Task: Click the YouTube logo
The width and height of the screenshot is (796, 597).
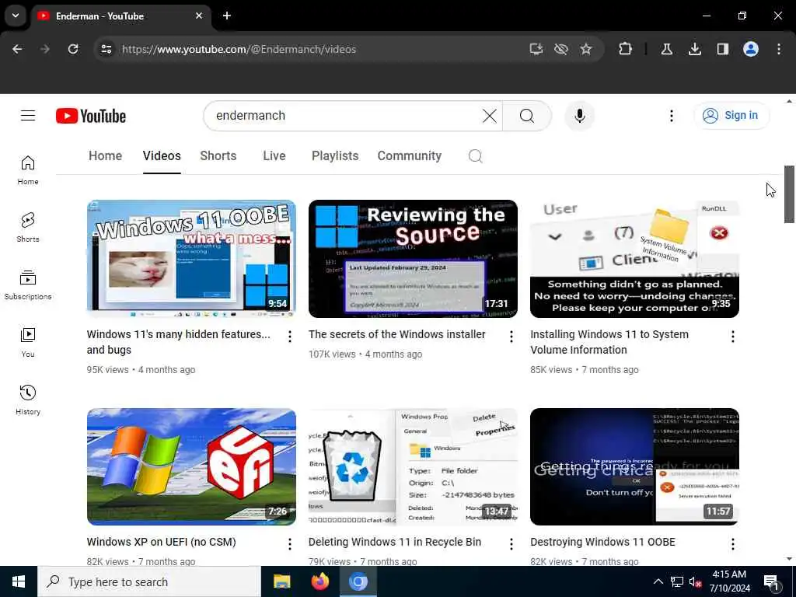Action: click(91, 116)
